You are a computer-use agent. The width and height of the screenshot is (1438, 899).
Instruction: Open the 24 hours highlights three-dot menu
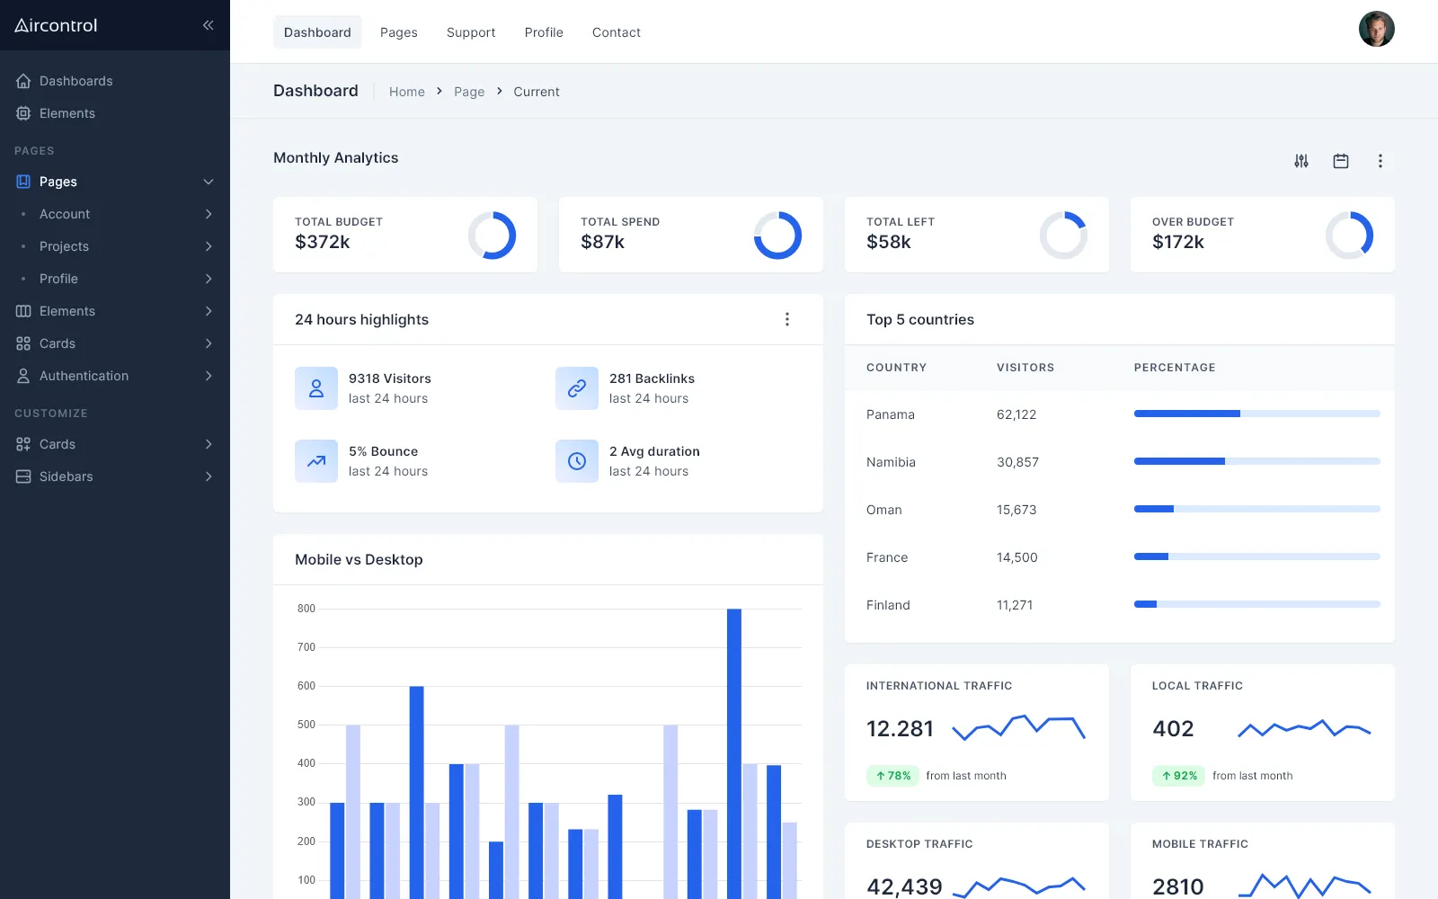click(x=787, y=319)
